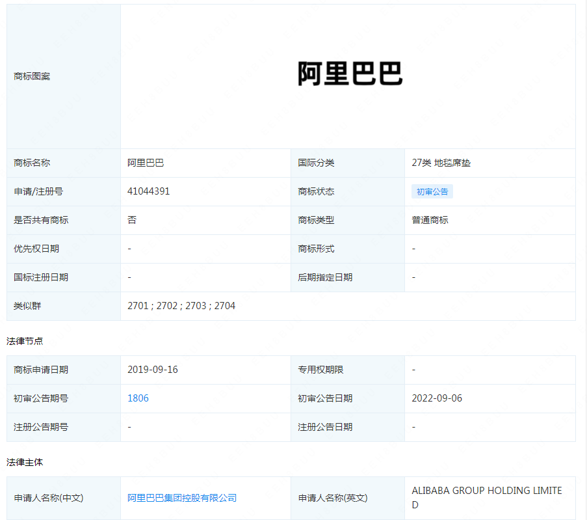Select the 否 value for 是否共有商标

click(x=132, y=220)
